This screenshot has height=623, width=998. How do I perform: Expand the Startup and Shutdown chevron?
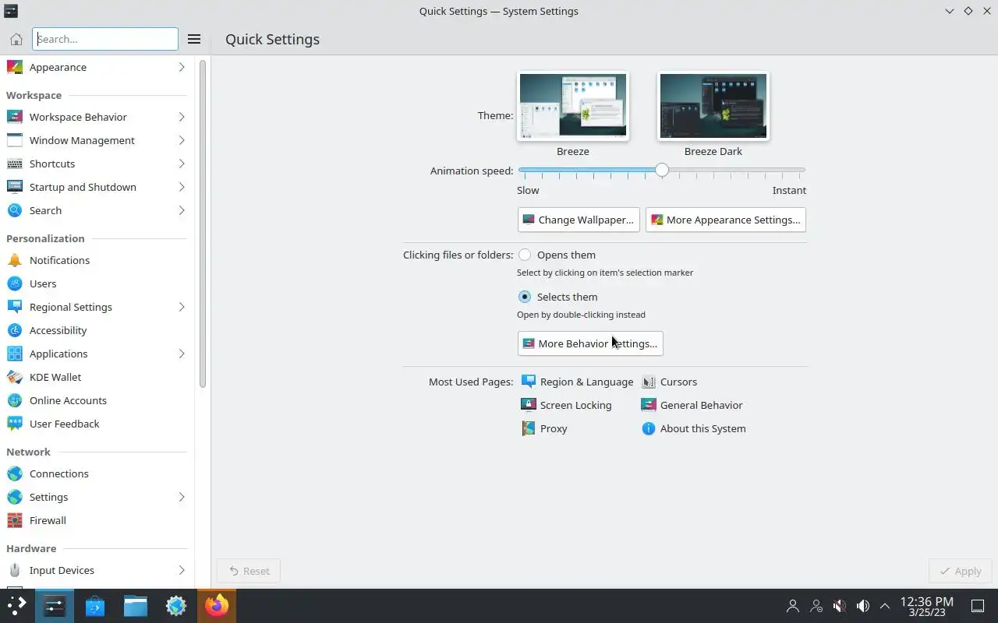tap(181, 187)
